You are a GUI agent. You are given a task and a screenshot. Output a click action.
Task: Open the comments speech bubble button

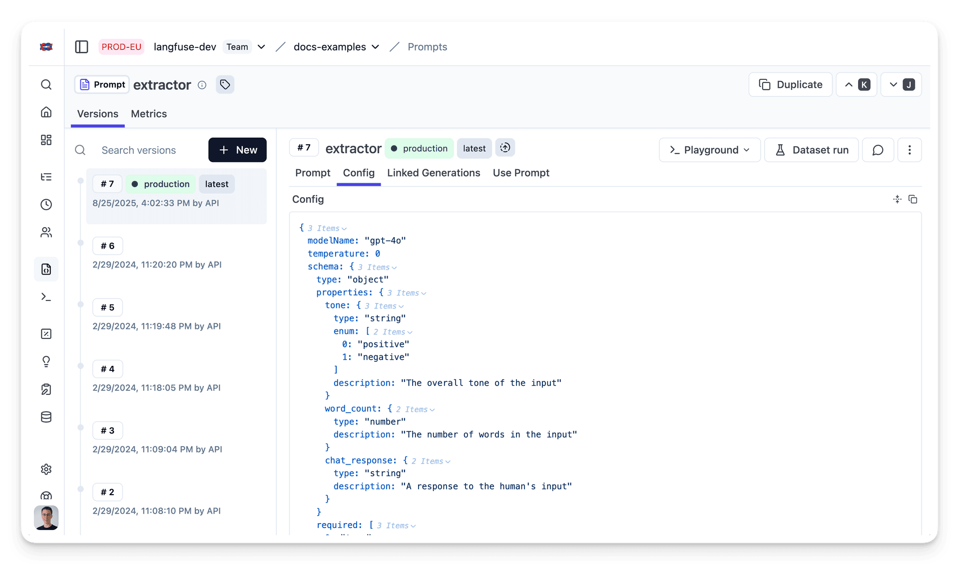click(878, 150)
